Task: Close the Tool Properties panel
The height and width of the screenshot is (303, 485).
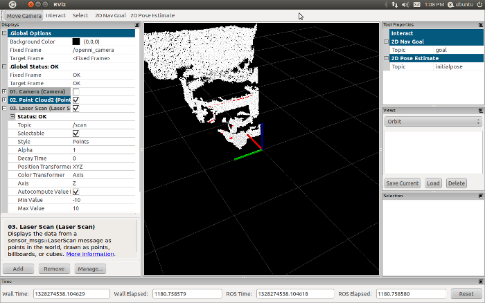Action: (480, 25)
